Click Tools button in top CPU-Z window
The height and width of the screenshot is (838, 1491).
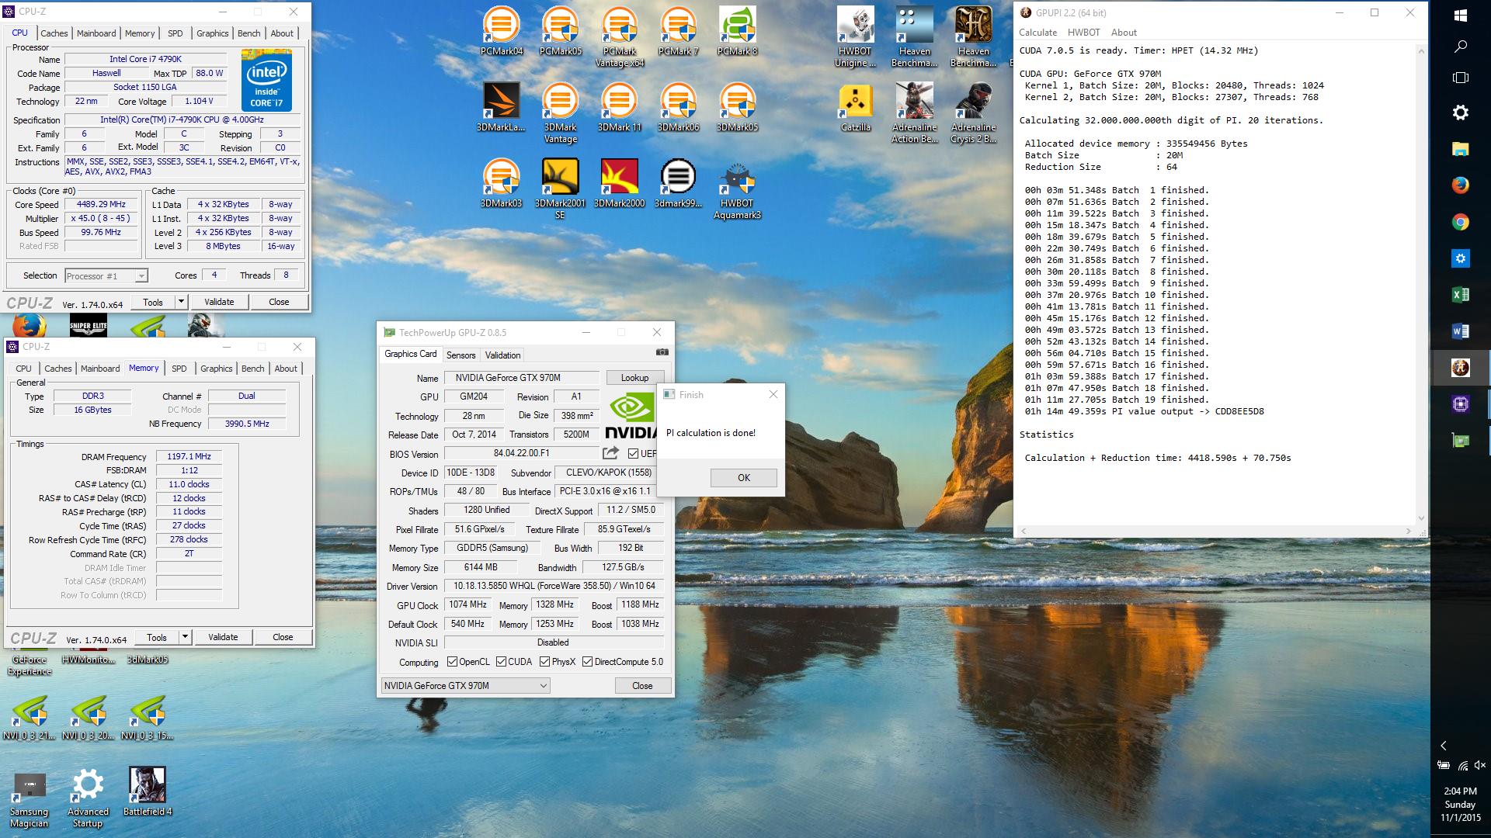[x=153, y=302]
